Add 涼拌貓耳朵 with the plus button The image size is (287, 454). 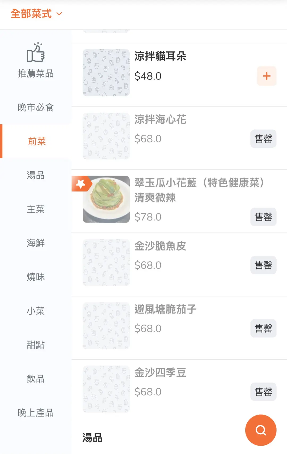(x=267, y=76)
